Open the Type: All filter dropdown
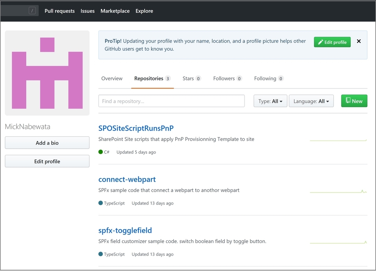 [x=270, y=101]
